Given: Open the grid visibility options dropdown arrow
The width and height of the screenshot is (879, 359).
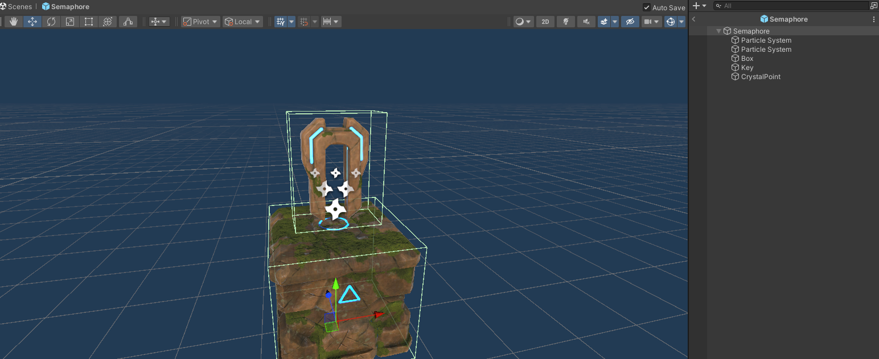Looking at the screenshot, I should click(291, 22).
